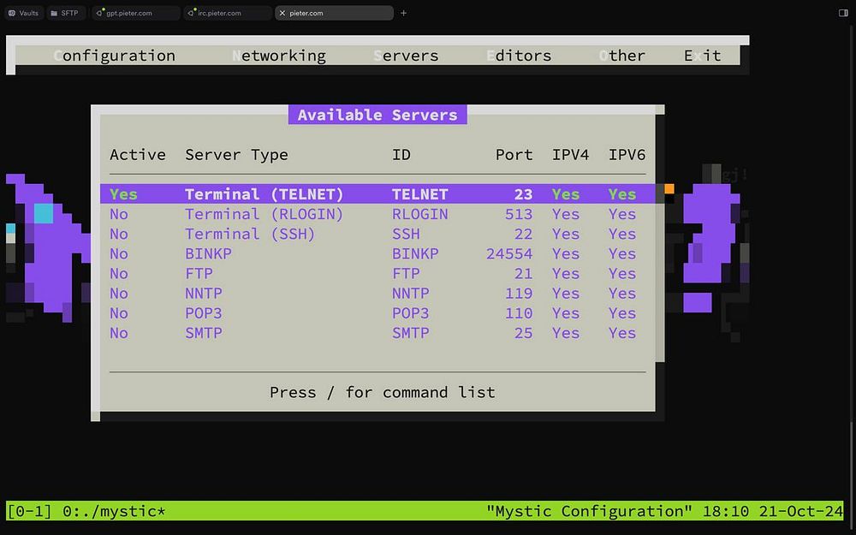The height and width of the screenshot is (535, 856).
Task: Select the Terminal (RLOGIN) server row
Action: (377, 214)
